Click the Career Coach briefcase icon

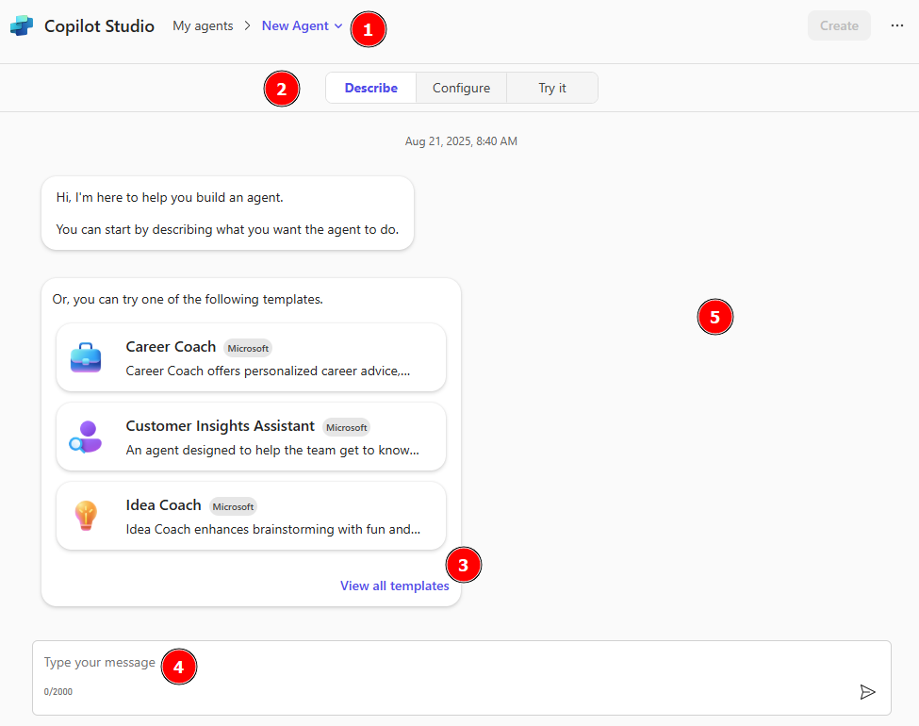(86, 357)
